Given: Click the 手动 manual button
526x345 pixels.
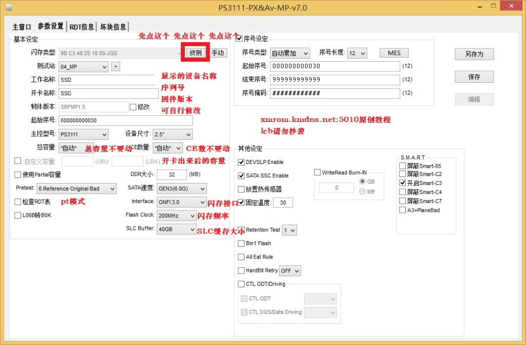Looking at the screenshot, I should (x=218, y=52).
